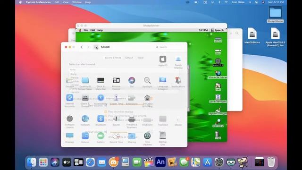Launch Safari from the Dock

90,162
